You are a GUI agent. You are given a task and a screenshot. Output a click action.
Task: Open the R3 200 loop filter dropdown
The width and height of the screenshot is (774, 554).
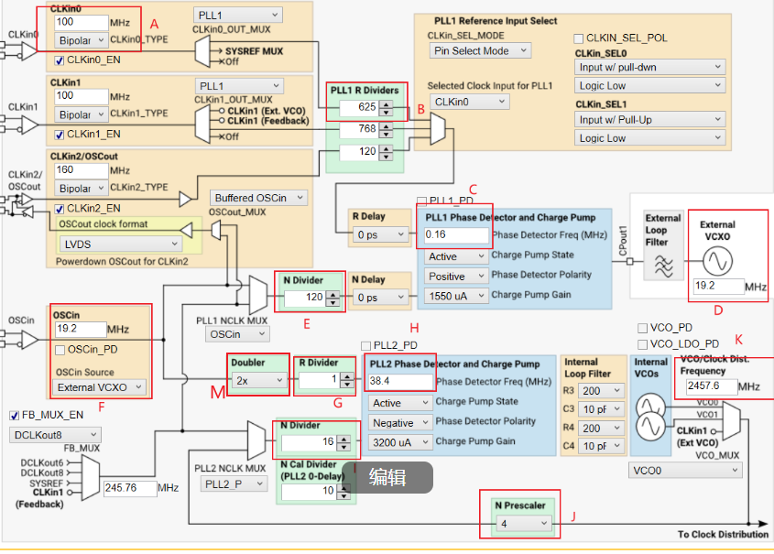click(x=602, y=391)
